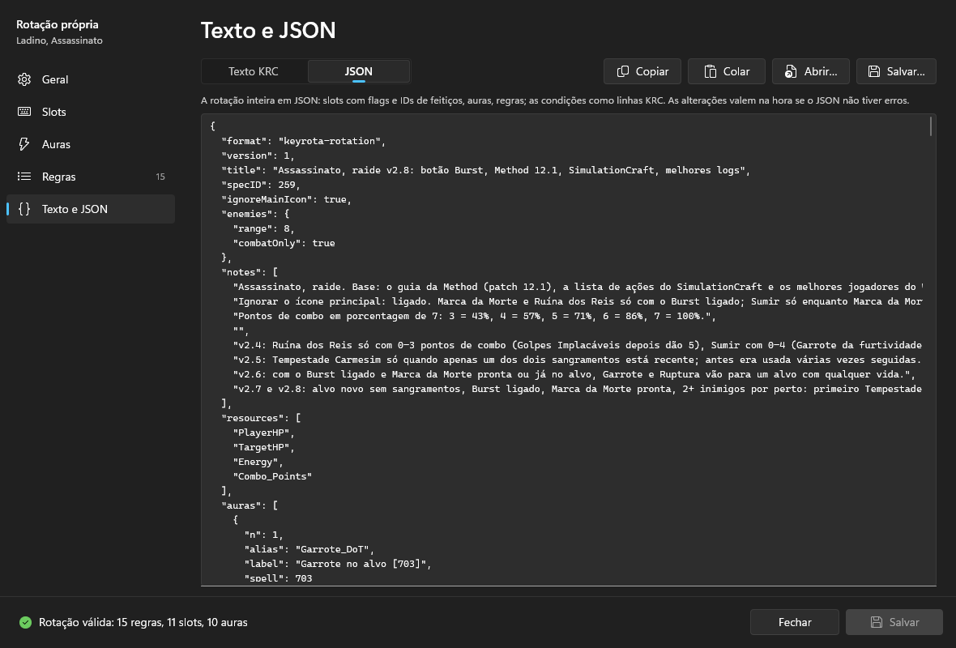
Task: Click the note starting with v2.6
Action: [574, 374]
